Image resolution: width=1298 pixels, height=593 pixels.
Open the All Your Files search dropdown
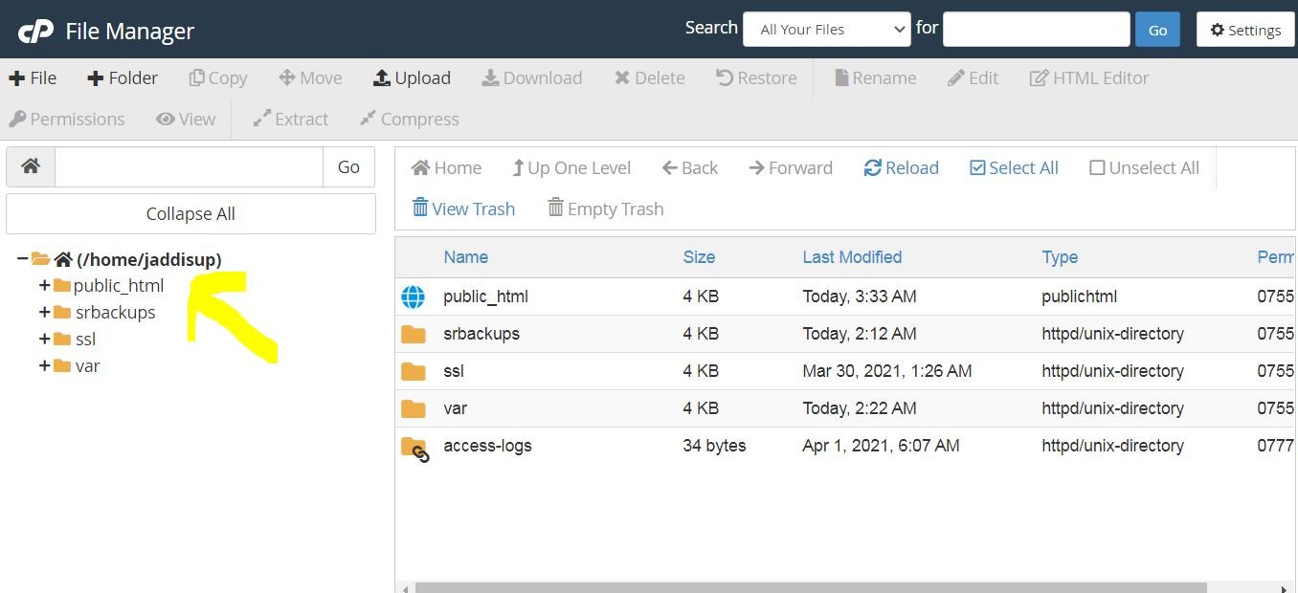coord(827,30)
